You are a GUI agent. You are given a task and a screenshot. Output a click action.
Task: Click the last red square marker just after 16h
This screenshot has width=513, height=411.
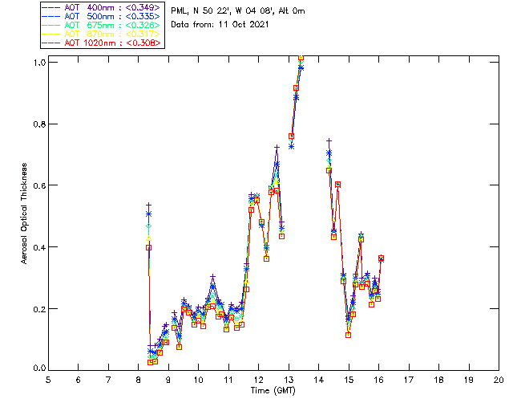[381, 258]
